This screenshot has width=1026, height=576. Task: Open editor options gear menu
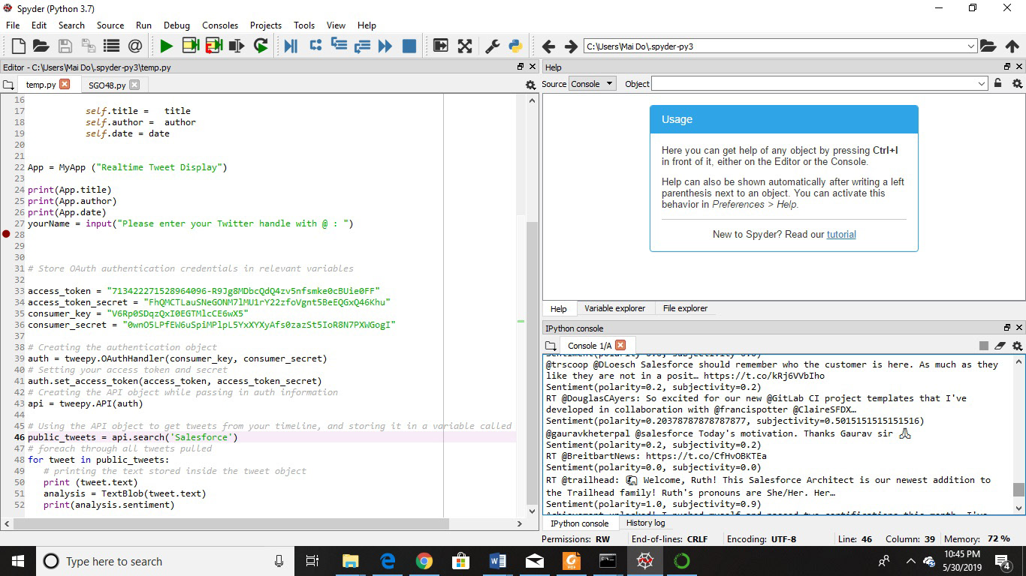[531, 85]
